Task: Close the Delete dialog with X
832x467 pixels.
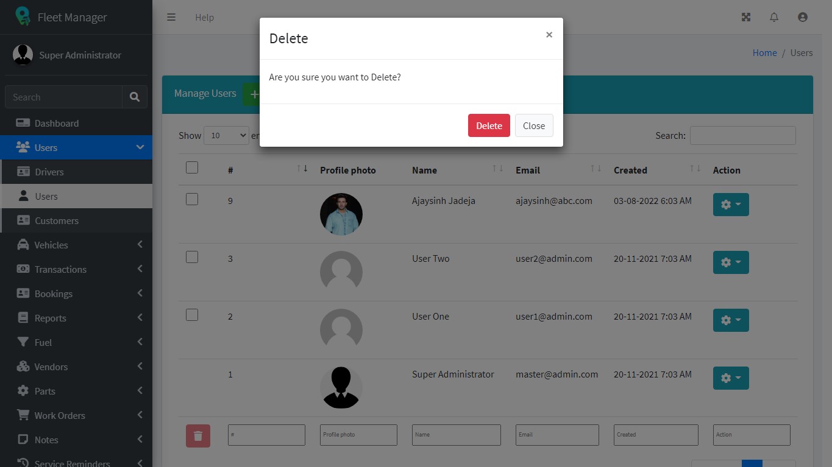Action: [549, 35]
